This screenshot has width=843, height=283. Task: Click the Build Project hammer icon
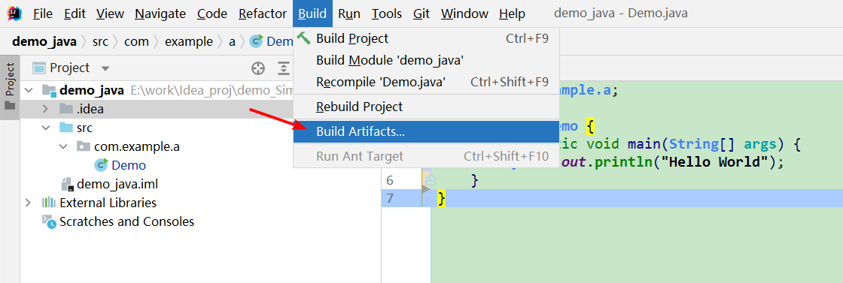304,38
